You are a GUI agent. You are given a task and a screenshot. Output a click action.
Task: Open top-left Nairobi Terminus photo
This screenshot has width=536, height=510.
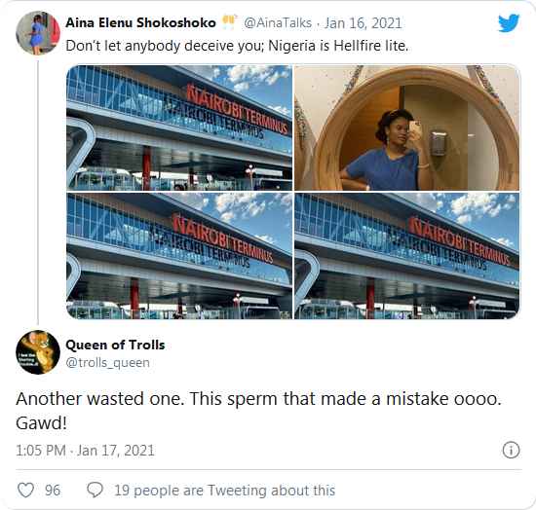179,127
